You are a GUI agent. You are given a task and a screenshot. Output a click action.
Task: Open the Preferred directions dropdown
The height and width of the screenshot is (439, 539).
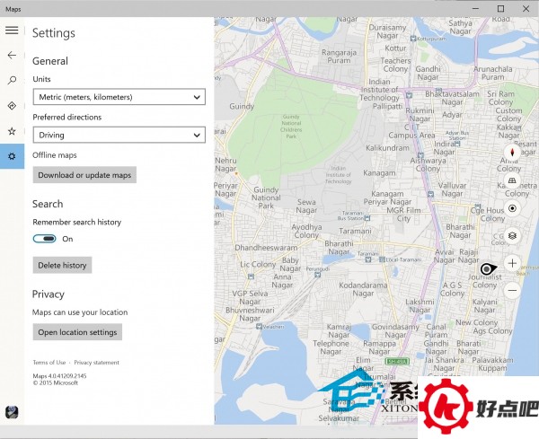[119, 135]
